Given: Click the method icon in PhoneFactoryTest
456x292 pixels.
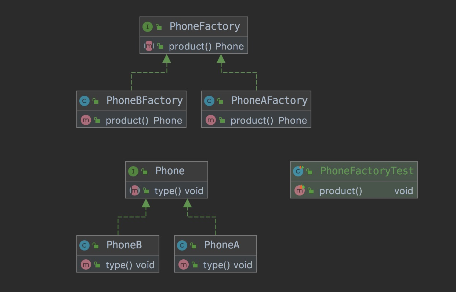Looking at the screenshot, I should tap(300, 191).
